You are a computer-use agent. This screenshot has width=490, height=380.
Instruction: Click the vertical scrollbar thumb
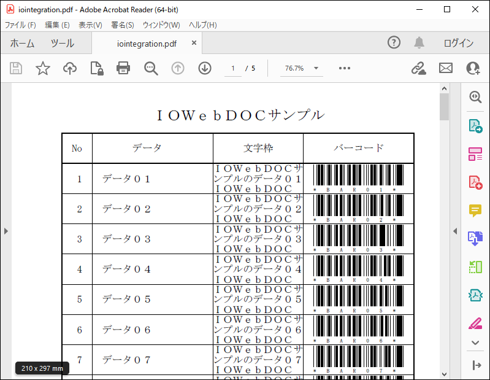point(444,107)
